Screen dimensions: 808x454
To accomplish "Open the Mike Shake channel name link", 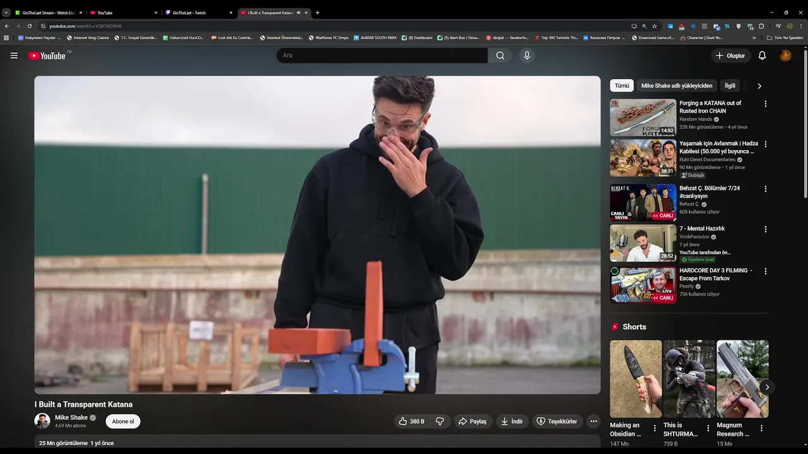I will tap(71, 417).
